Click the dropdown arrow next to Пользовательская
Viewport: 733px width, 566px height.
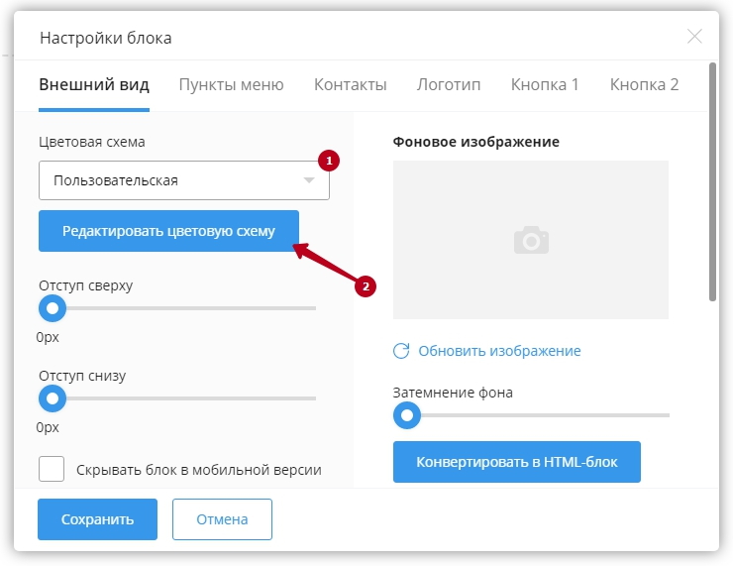coord(309,180)
